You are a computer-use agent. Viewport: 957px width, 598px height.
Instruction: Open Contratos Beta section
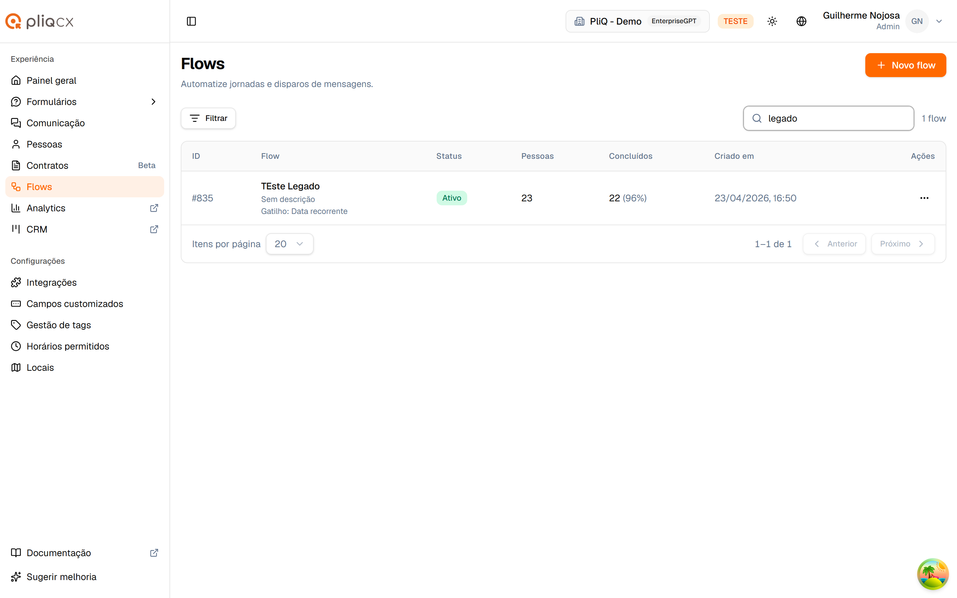point(85,165)
